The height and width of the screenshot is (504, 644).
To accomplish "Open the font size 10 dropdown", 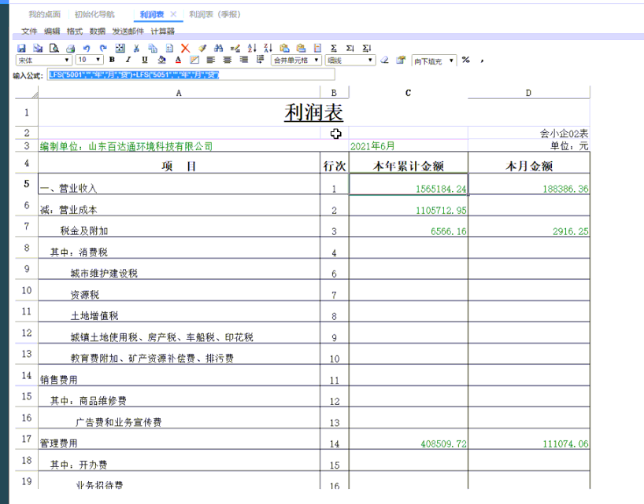I will click(90, 61).
